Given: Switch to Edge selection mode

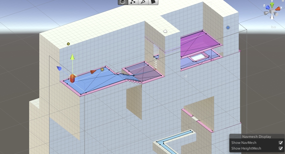Looking at the screenshot, I should (143, 2).
